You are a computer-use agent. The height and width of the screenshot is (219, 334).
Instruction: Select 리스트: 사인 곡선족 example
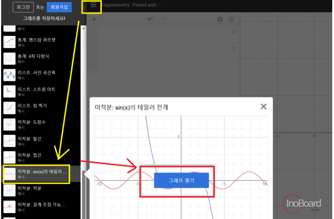(x=41, y=75)
